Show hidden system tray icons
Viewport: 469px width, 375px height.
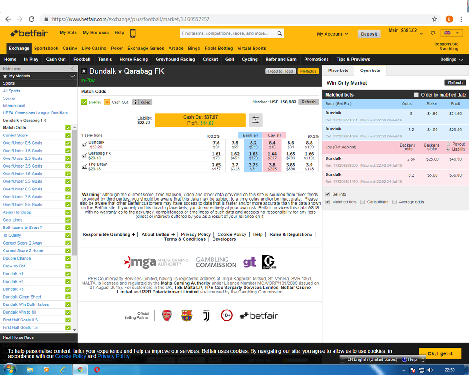pyautogui.click(x=404, y=370)
